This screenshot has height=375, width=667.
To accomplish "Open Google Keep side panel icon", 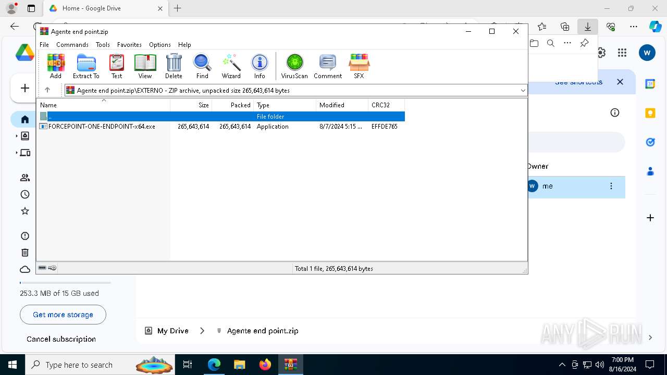I will click(650, 113).
